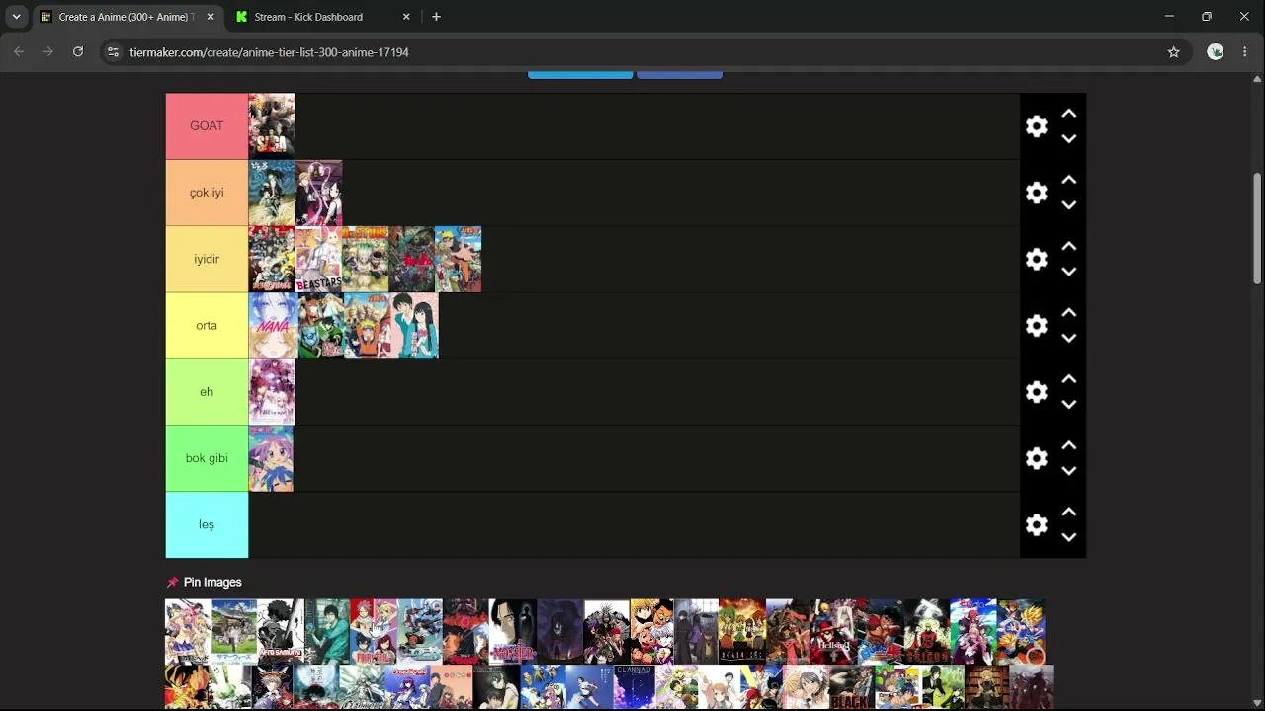
Task: Open settings gear for the çok iyi tier
Action: pyautogui.click(x=1036, y=193)
